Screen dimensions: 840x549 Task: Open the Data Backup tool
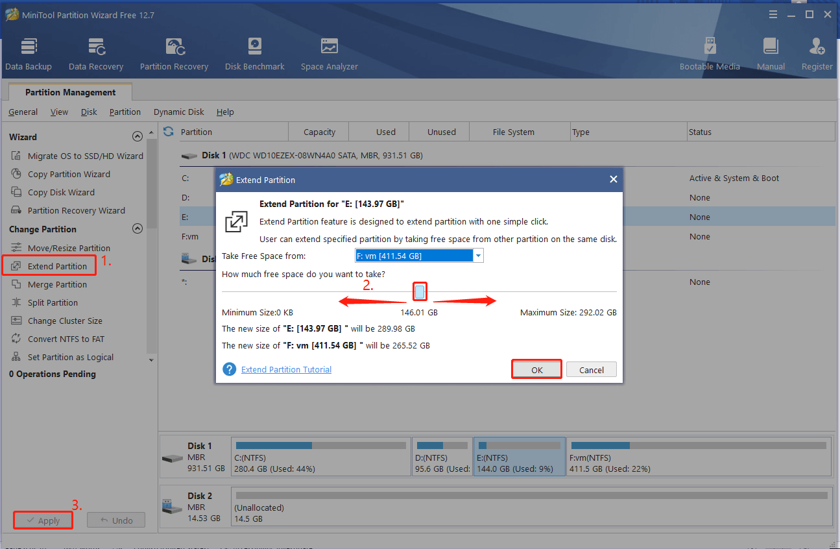point(29,55)
